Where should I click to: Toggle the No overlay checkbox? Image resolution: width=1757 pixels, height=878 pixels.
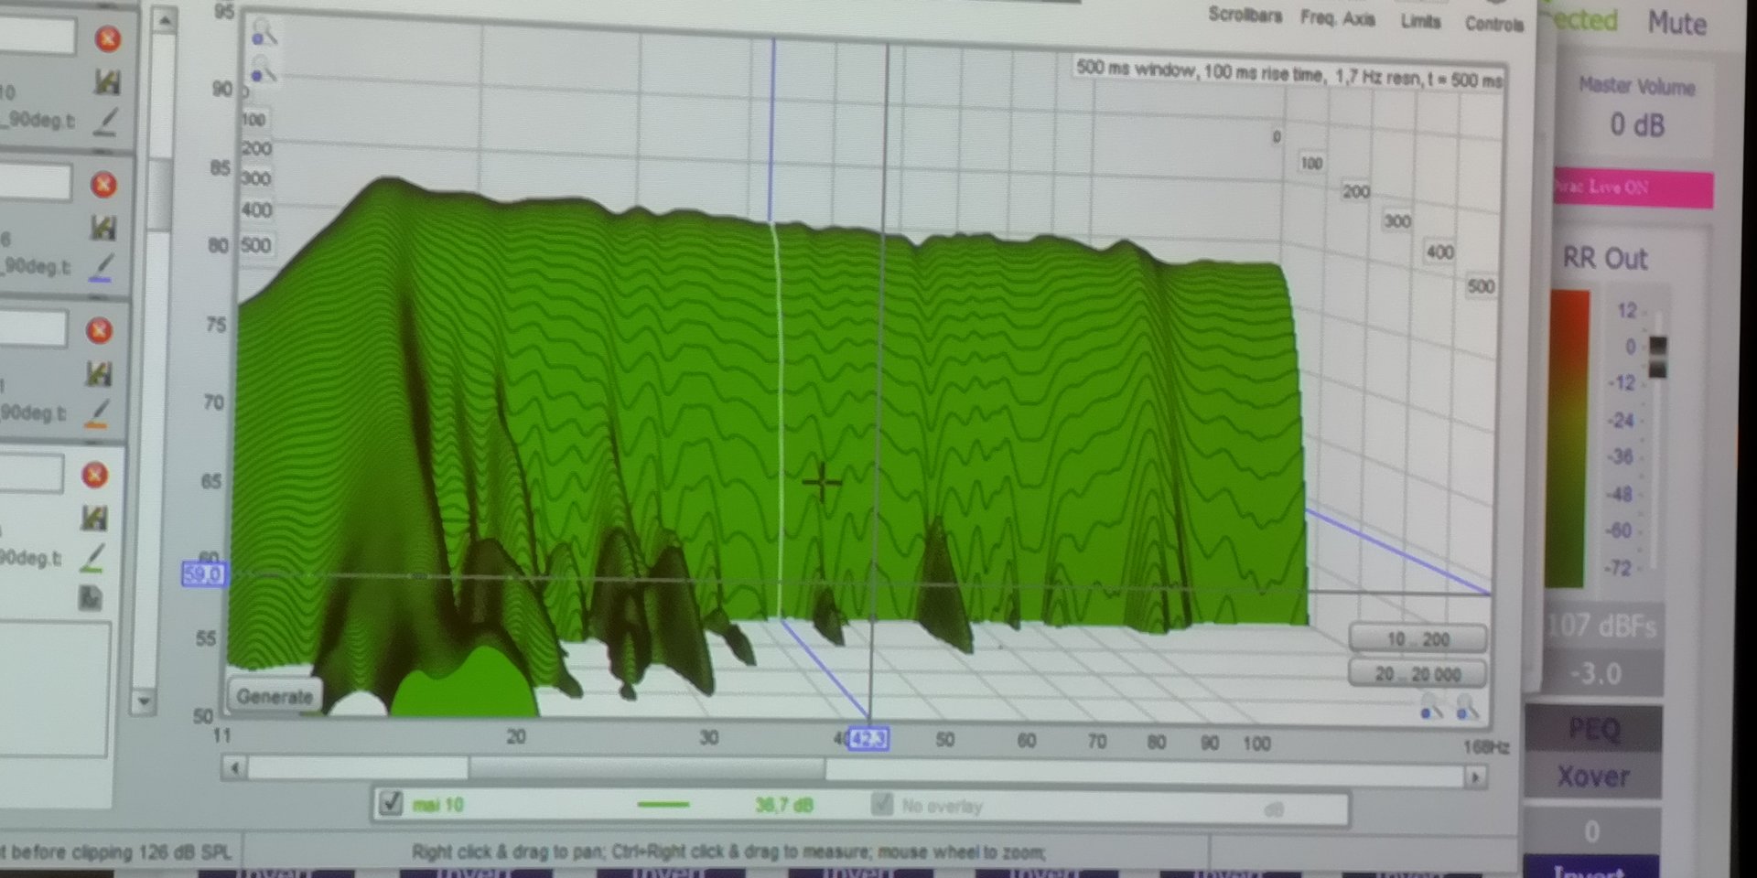(x=881, y=804)
